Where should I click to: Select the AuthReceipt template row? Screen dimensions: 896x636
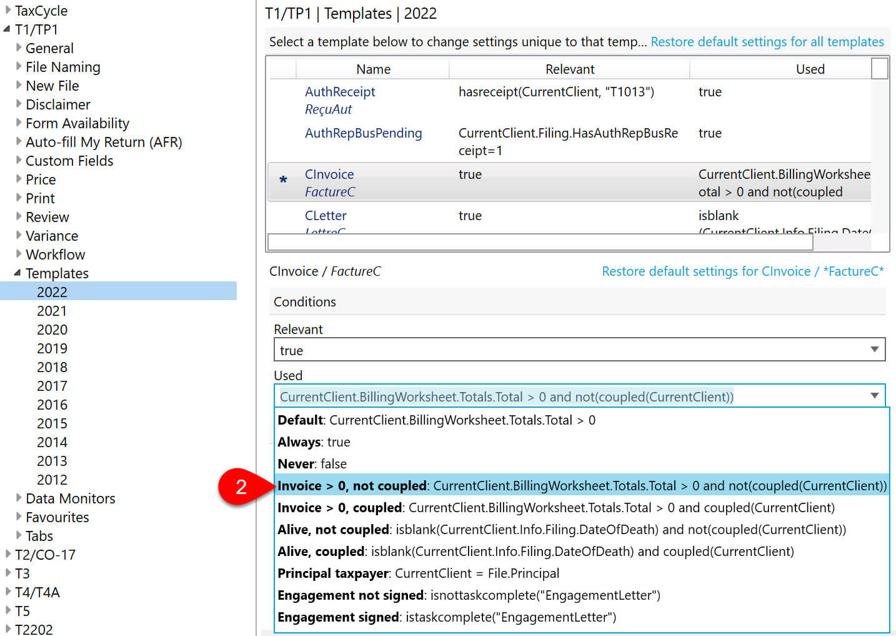coord(569,100)
